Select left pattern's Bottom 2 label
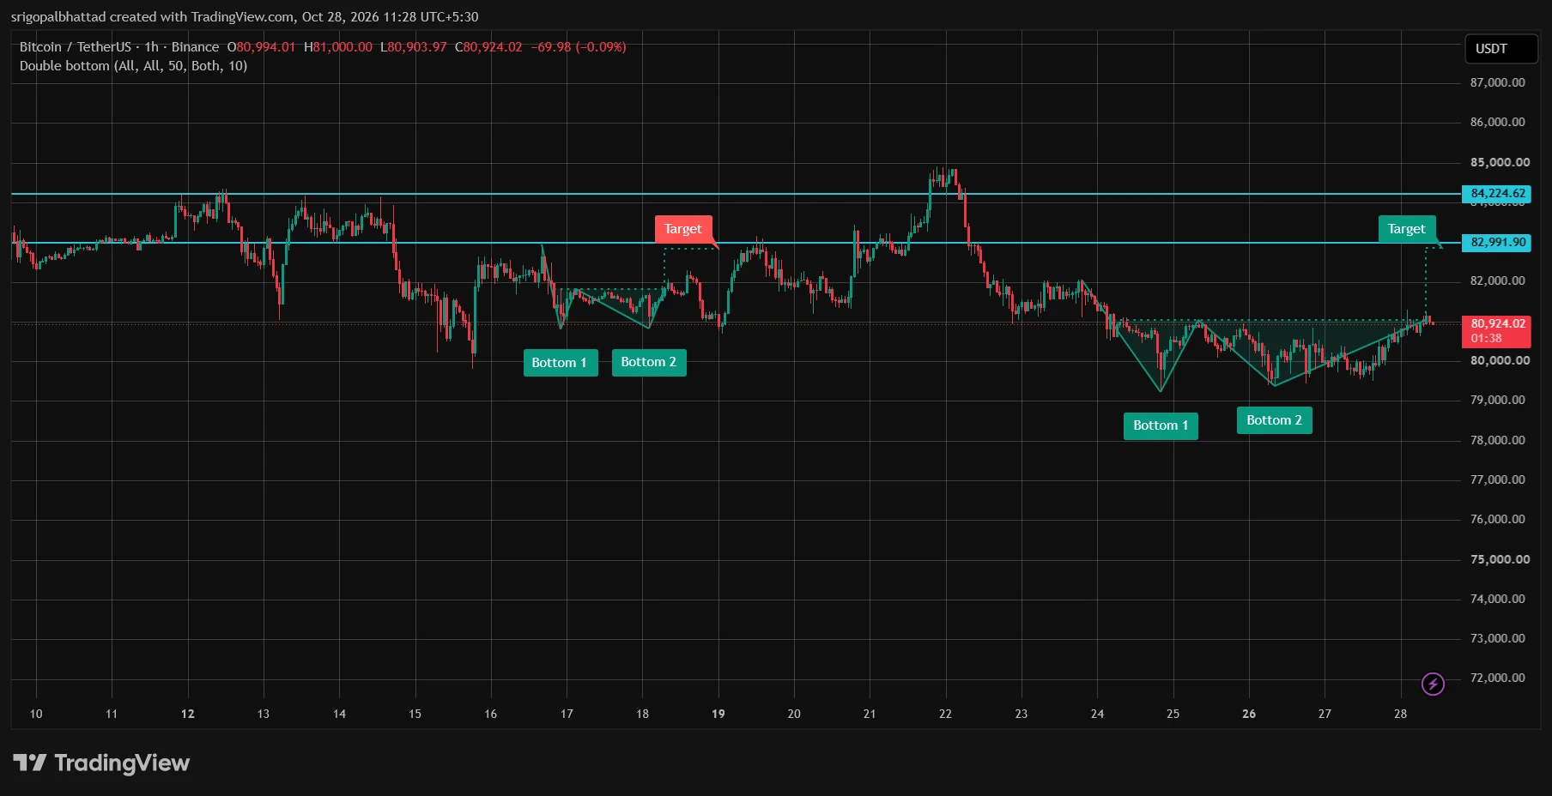Image resolution: width=1552 pixels, height=796 pixels. pyautogui.click(x=649, y=362)
